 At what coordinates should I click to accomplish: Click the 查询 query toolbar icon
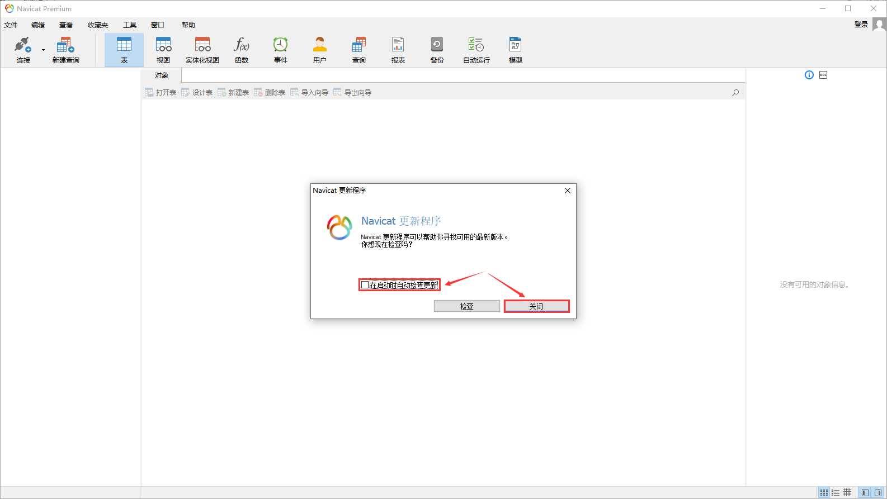(x=359, y=50)
